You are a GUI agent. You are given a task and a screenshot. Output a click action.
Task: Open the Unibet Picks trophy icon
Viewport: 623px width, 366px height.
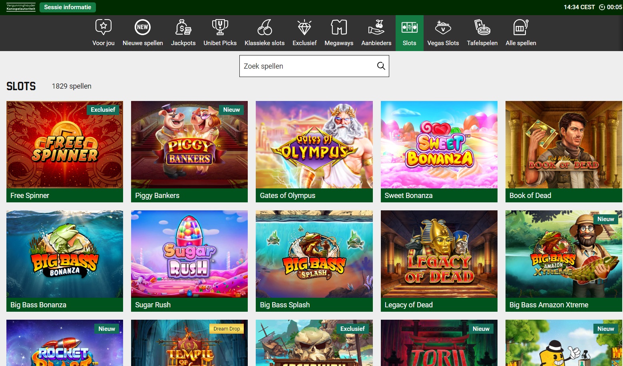(x=220, y=27)
